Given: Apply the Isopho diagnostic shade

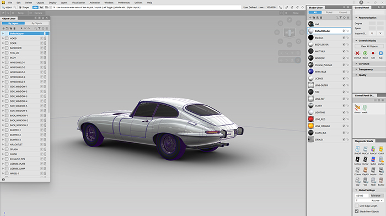Looking at the screenshot, I should pyautogui.click(x=373, y=170).
